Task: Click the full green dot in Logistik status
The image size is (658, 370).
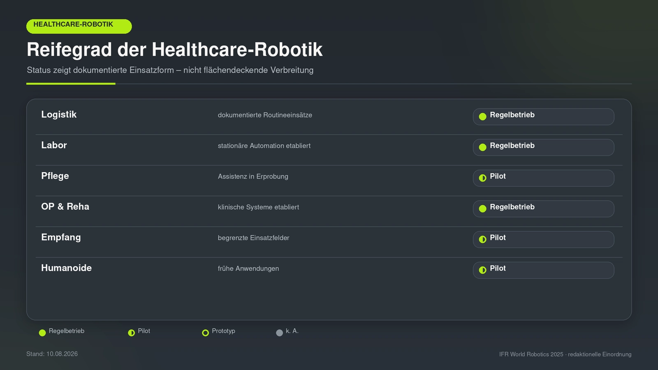Action: 483,116
